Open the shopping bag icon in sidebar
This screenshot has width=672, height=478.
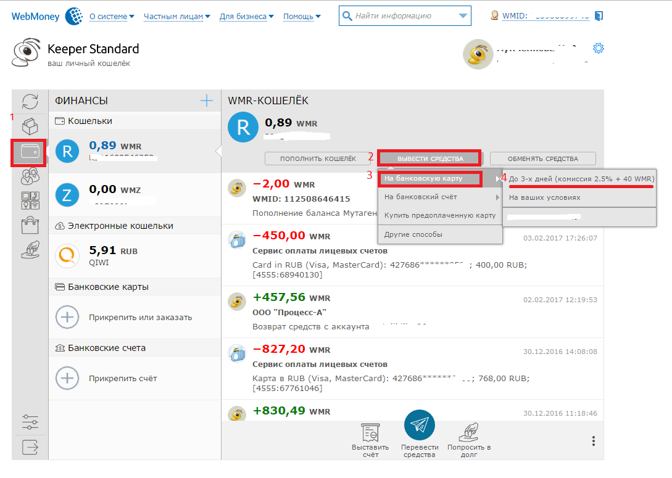(x=30, y=225)
